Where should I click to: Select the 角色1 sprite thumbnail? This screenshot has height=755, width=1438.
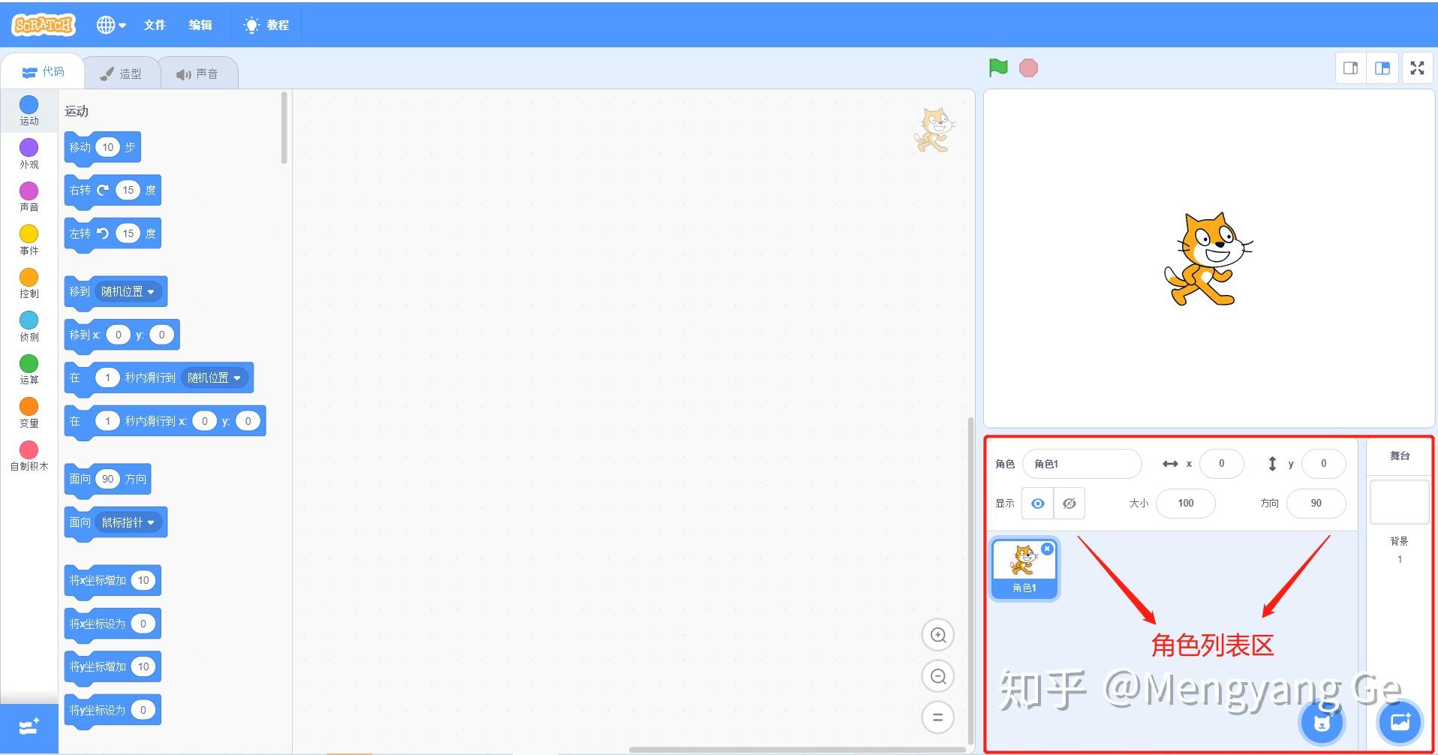pos(1024,569)
